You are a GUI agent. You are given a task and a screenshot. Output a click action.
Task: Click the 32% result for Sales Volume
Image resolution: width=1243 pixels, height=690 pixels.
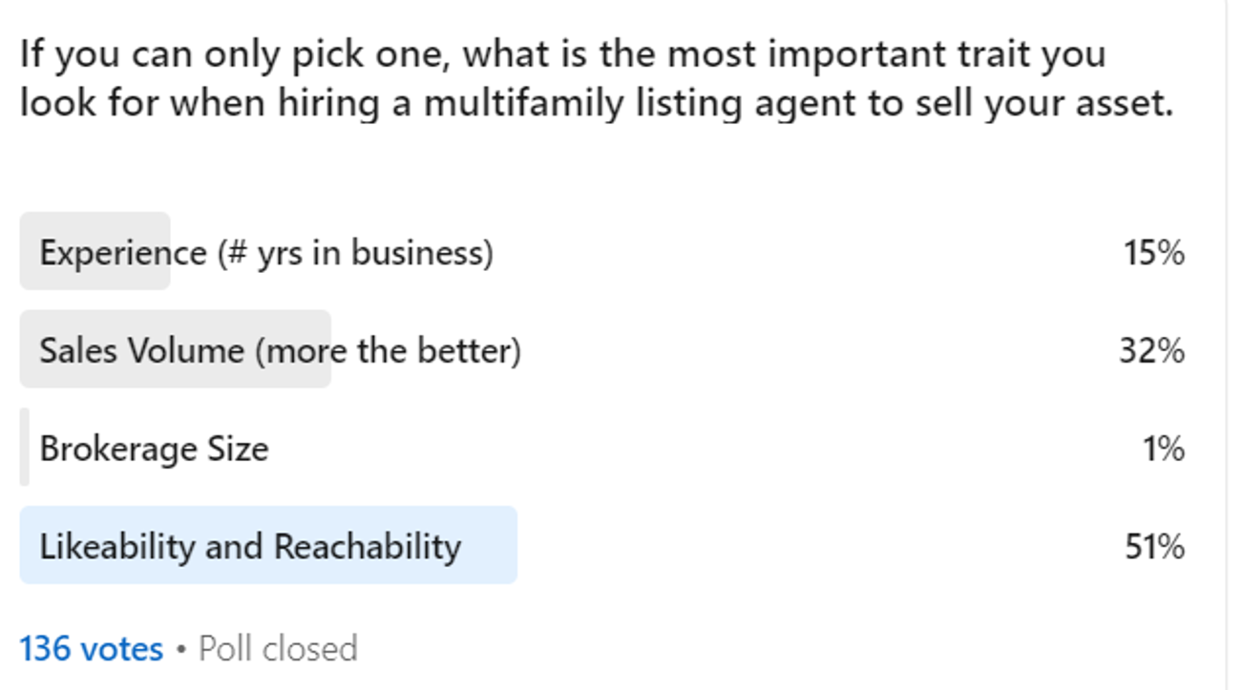click(x=1151, y=351)
